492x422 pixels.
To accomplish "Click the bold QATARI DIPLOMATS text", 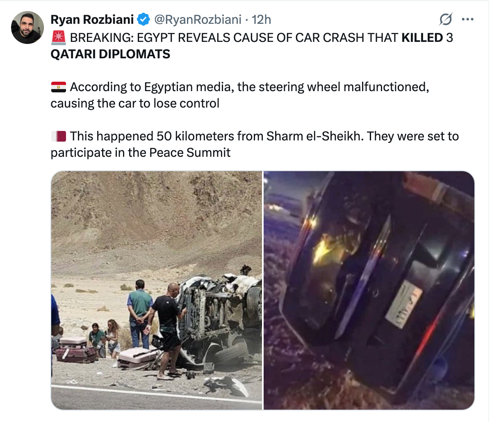I will pyautogui.click(x=110, y=54).
